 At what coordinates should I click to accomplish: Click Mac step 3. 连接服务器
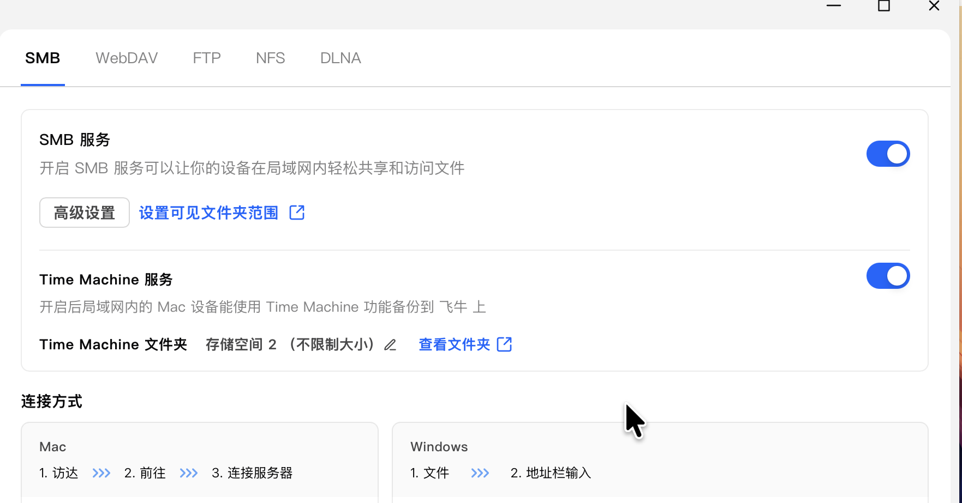[x=252, y=473]
